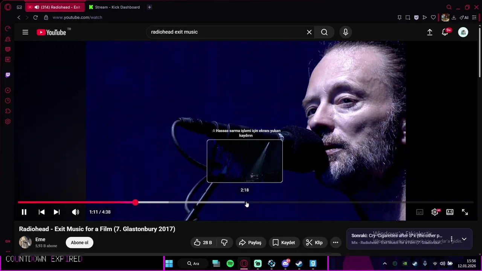482x271 pixels.
Task: Go to YouTube home via logo
Action: (x=52, y=32)
